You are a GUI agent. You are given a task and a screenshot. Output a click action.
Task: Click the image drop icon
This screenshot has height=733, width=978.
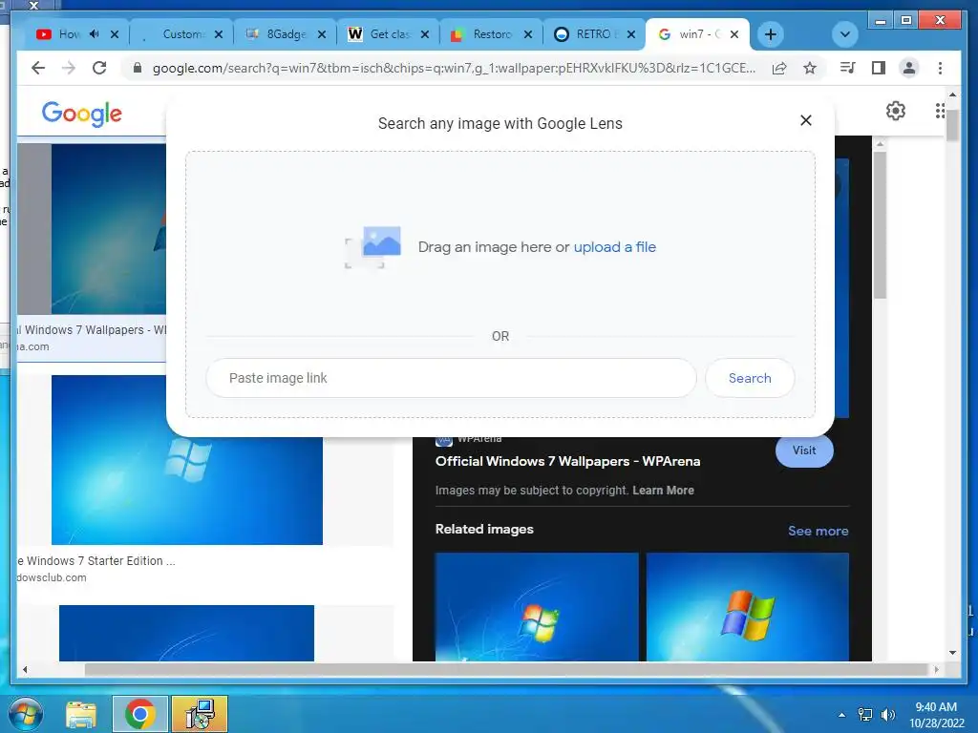(x=373, y=247)
